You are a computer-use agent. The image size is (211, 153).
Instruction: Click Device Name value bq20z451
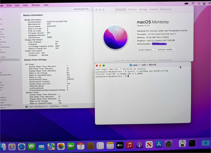51,26
